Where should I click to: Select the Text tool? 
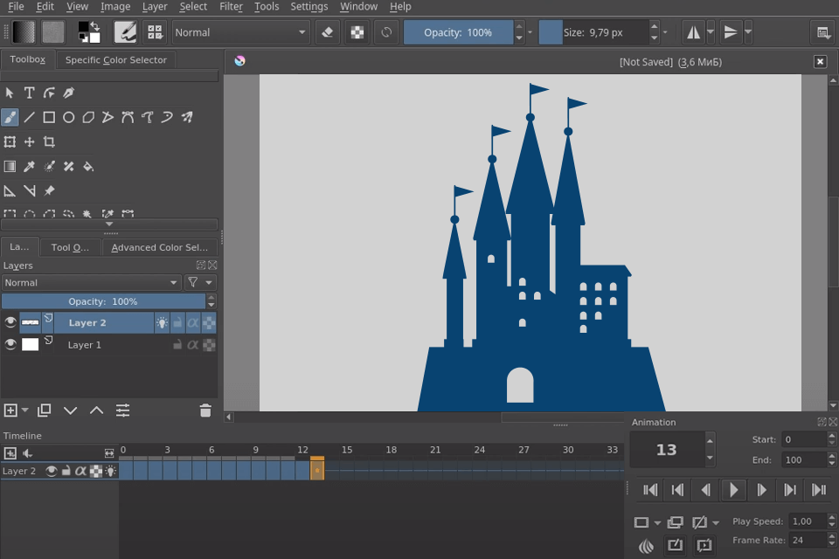point(30,93)
